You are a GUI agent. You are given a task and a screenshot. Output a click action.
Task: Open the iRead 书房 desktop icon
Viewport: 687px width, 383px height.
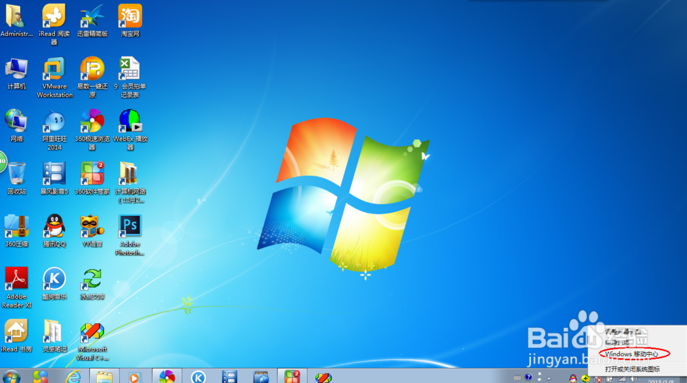[16, 336]
